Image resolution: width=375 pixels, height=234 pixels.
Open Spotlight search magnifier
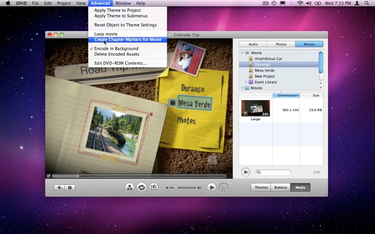point(367,3)
